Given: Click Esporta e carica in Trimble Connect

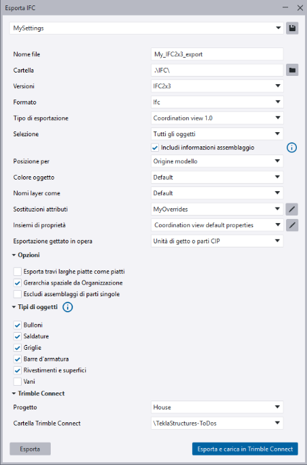Looking at the screenshot, I should [245, 449].
